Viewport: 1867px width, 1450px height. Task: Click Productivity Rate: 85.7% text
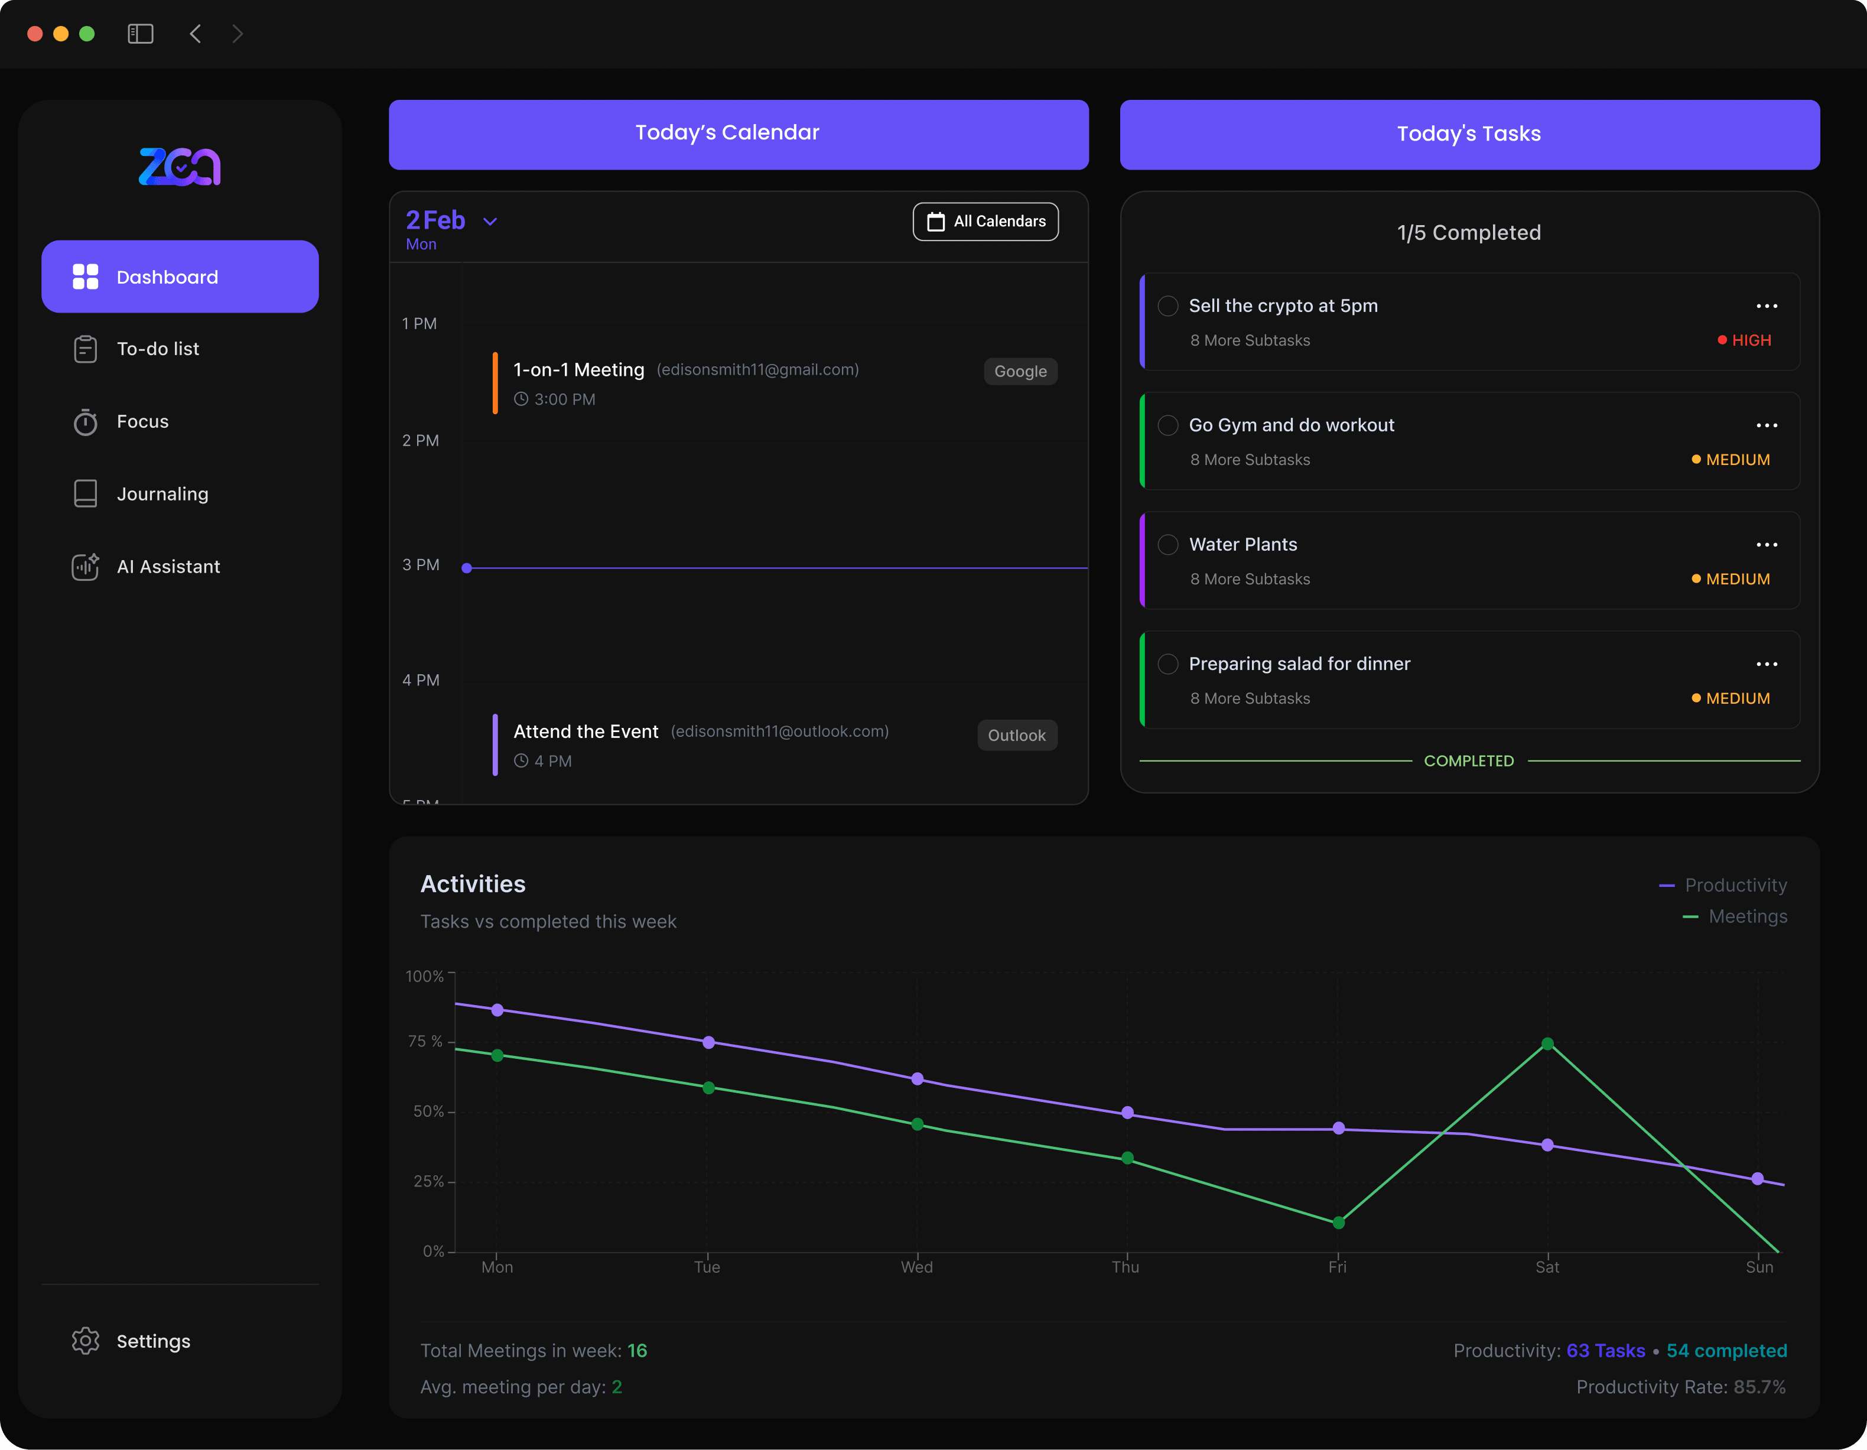[x=1681, y=1387]
